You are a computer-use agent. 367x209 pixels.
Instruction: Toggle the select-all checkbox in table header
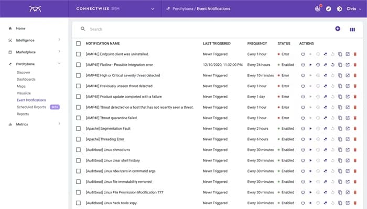79,43
